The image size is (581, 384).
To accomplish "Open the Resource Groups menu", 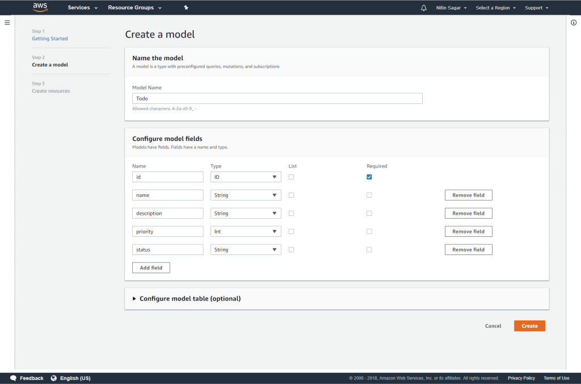I will click(134, 8).
